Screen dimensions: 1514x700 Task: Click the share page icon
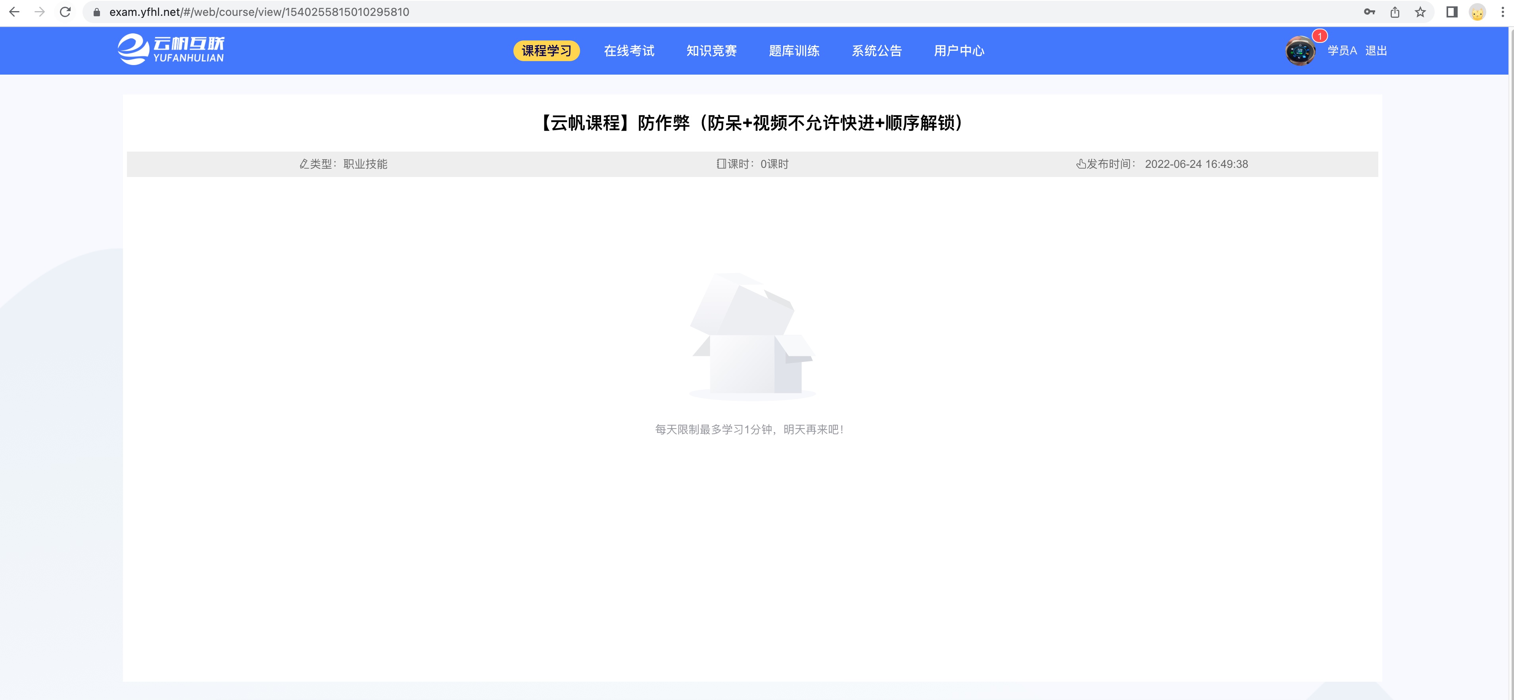pyautogui.click(x=1395, y=12)
